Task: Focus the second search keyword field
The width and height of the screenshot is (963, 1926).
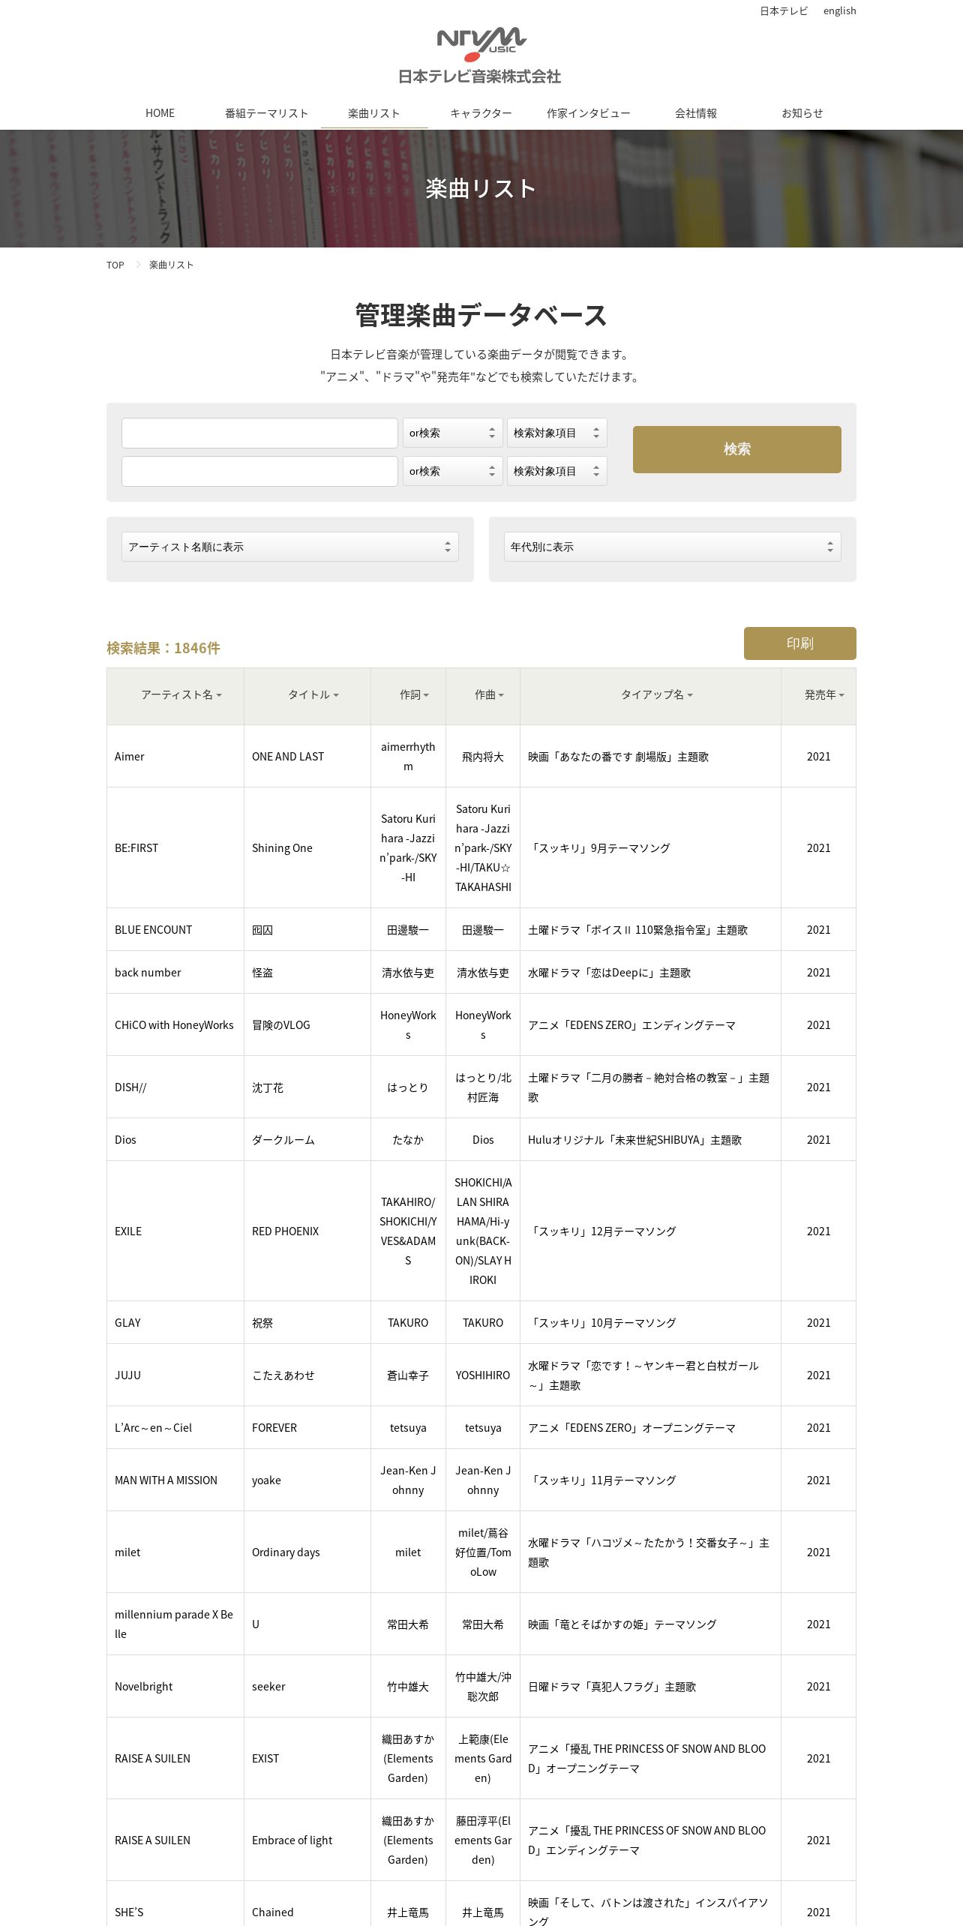Action: point(259,472)
